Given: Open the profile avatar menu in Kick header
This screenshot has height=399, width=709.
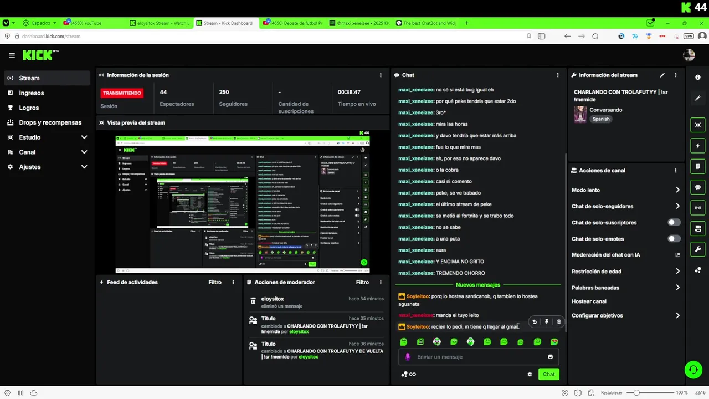Looking at the screenshot, I should [689, 55].
